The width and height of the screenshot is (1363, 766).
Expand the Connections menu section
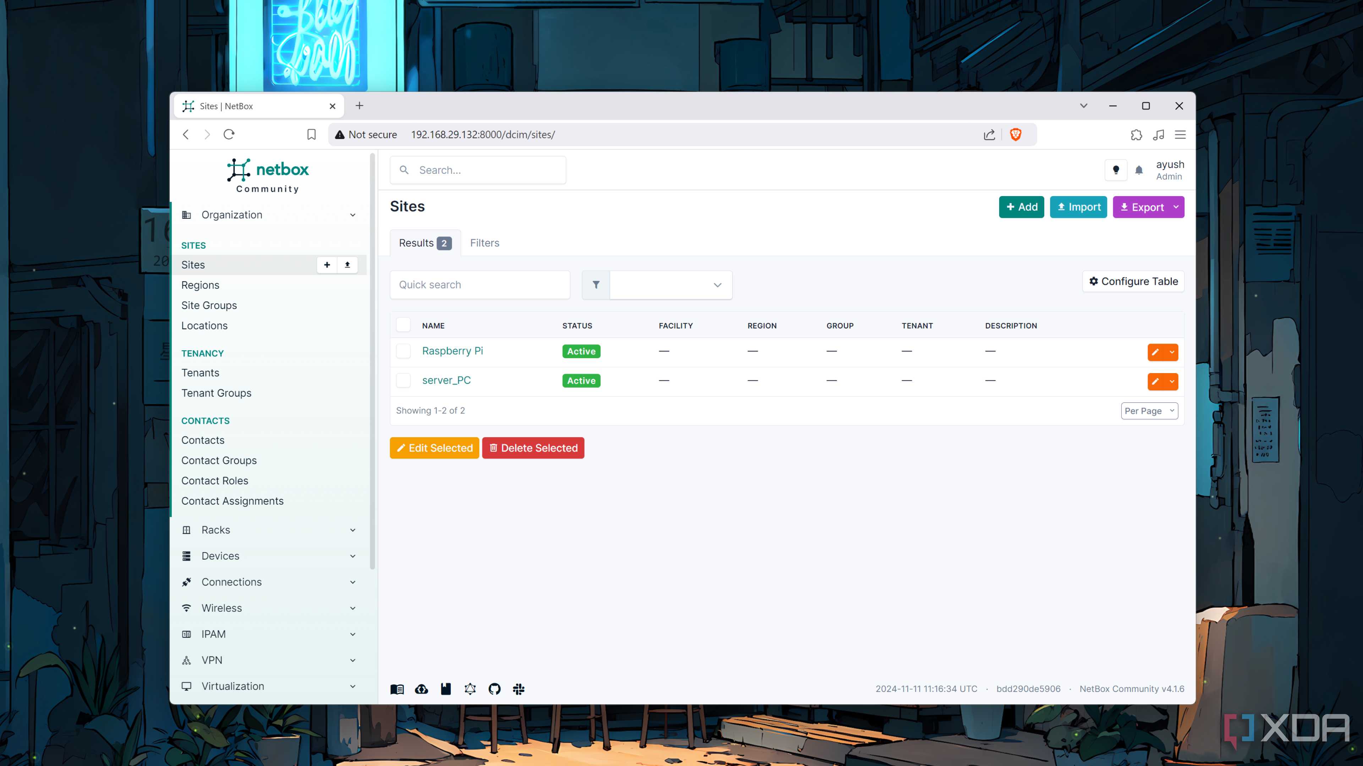(x=269, y=582)
